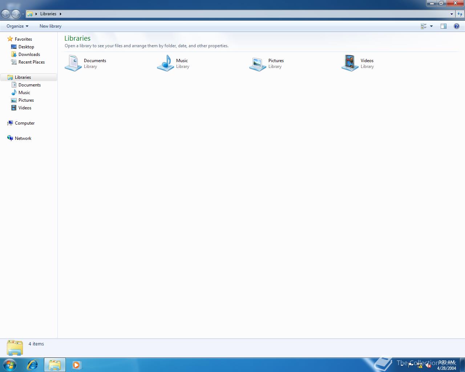Click the Pictures library name label

pos(276,61)
